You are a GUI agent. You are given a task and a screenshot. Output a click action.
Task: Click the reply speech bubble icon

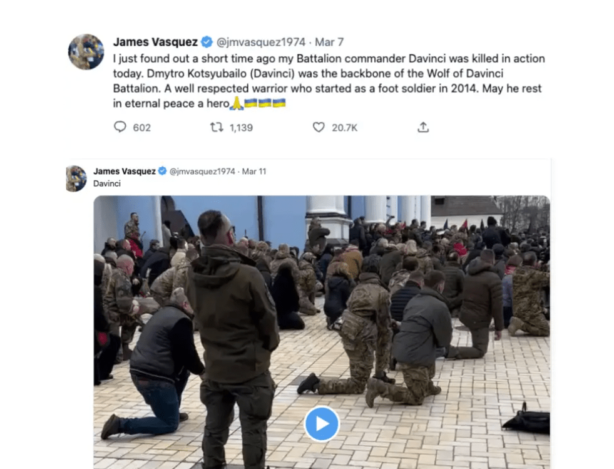click(120, 127)
